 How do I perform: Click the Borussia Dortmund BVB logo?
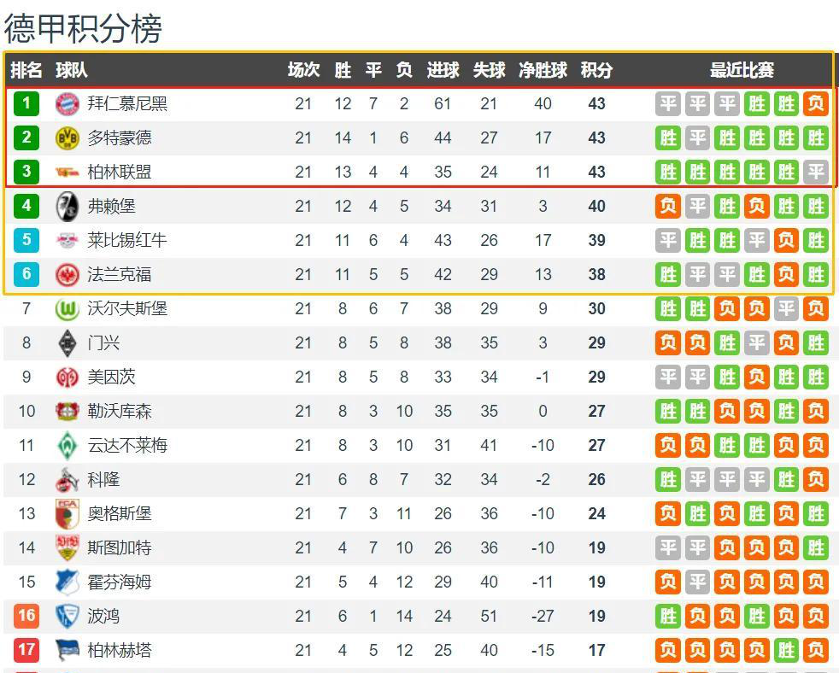tap(67, 138)
